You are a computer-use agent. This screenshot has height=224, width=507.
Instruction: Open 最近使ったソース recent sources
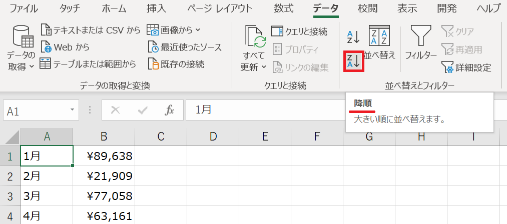[x=184, y=47]
